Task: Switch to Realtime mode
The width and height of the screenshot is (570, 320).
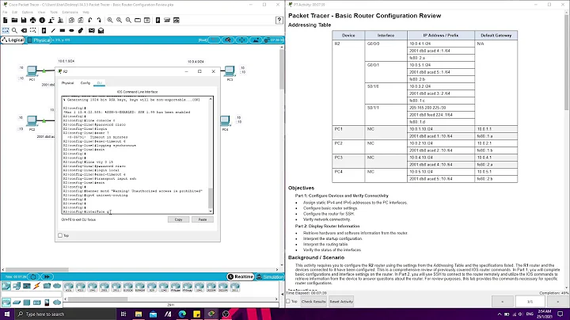Action: (241, 276)
